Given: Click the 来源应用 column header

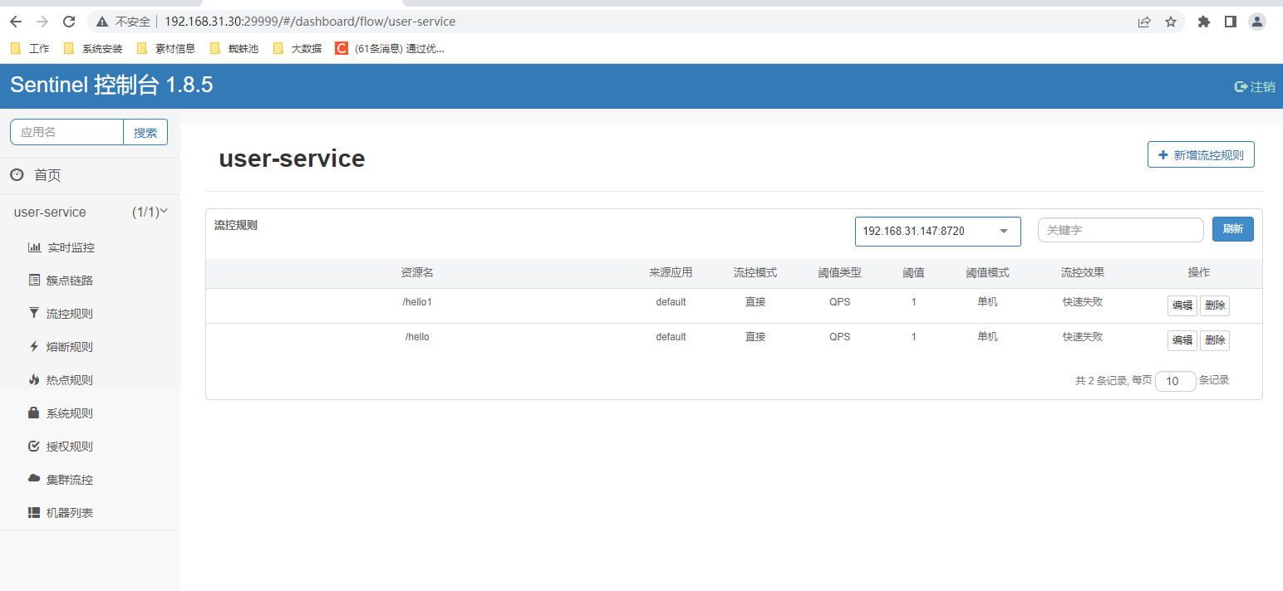Looking at the screenshot, I should click(671, 273).
